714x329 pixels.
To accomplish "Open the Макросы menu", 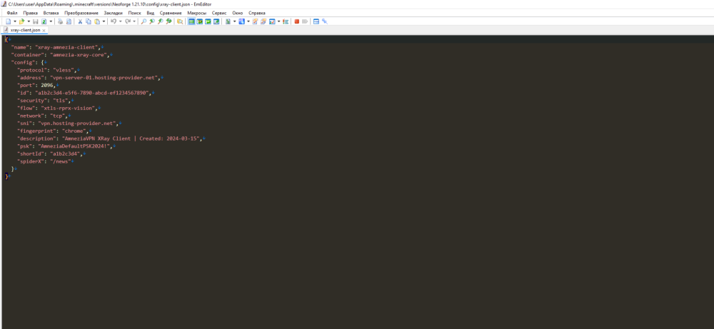I will tap(197, 13).
